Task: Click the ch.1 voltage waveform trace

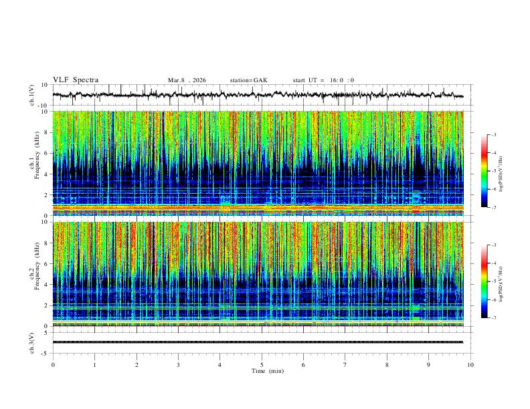Action: coord(258,95)
